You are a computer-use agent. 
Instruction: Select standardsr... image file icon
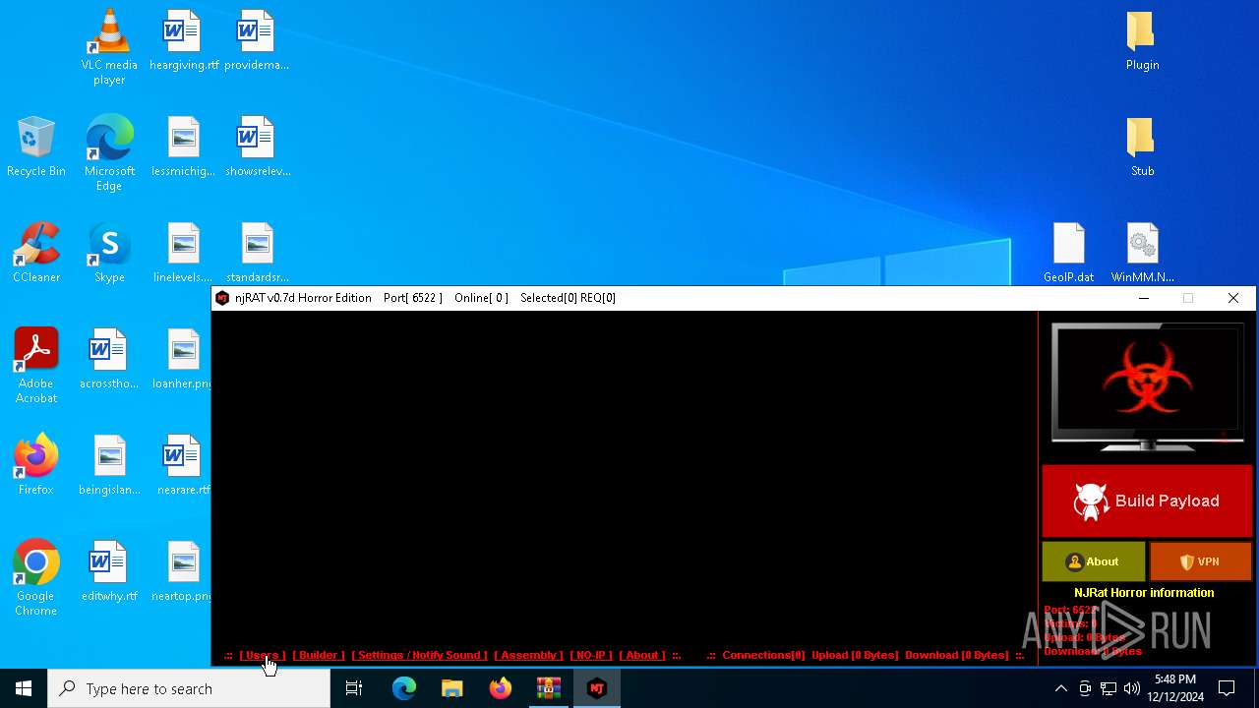[x=257, y=253]
